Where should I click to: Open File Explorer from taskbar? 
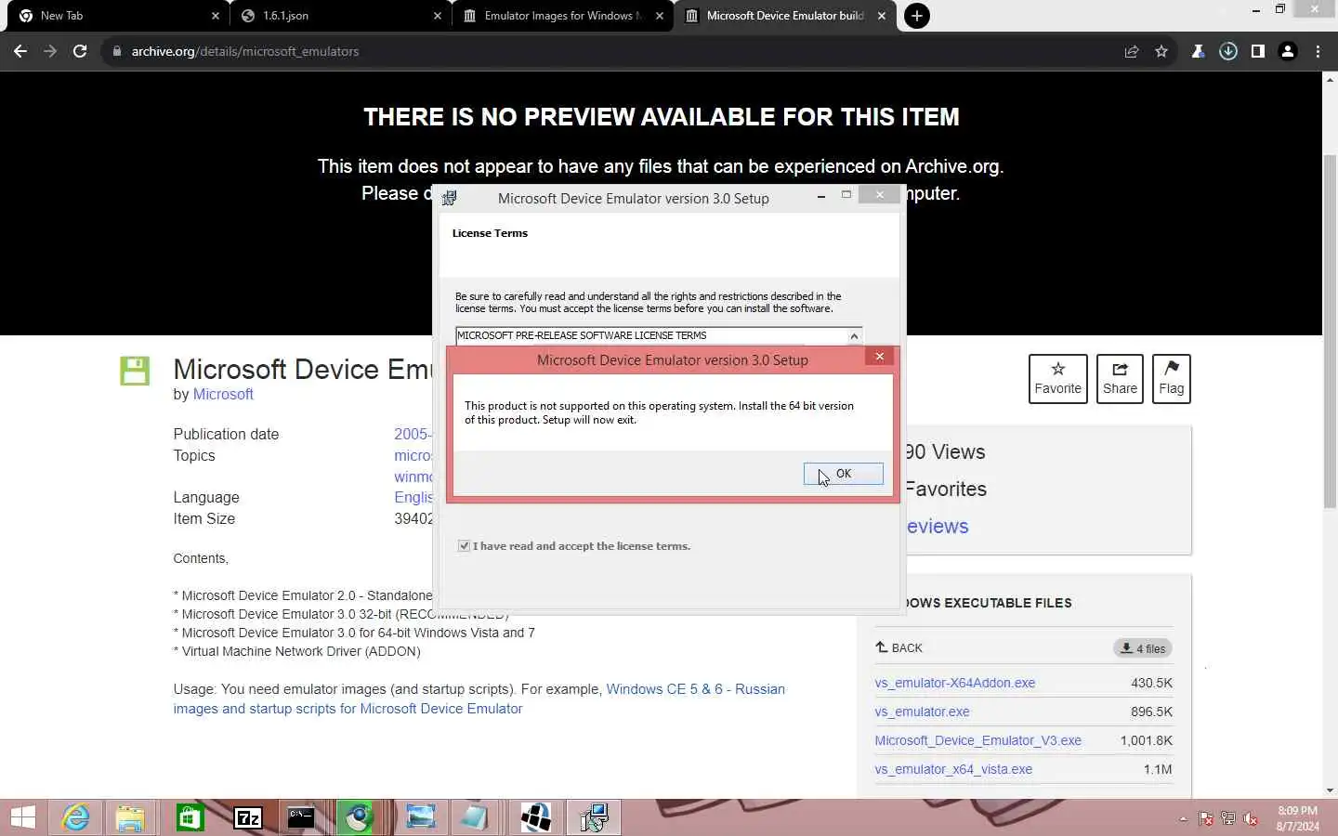(131, 817)
